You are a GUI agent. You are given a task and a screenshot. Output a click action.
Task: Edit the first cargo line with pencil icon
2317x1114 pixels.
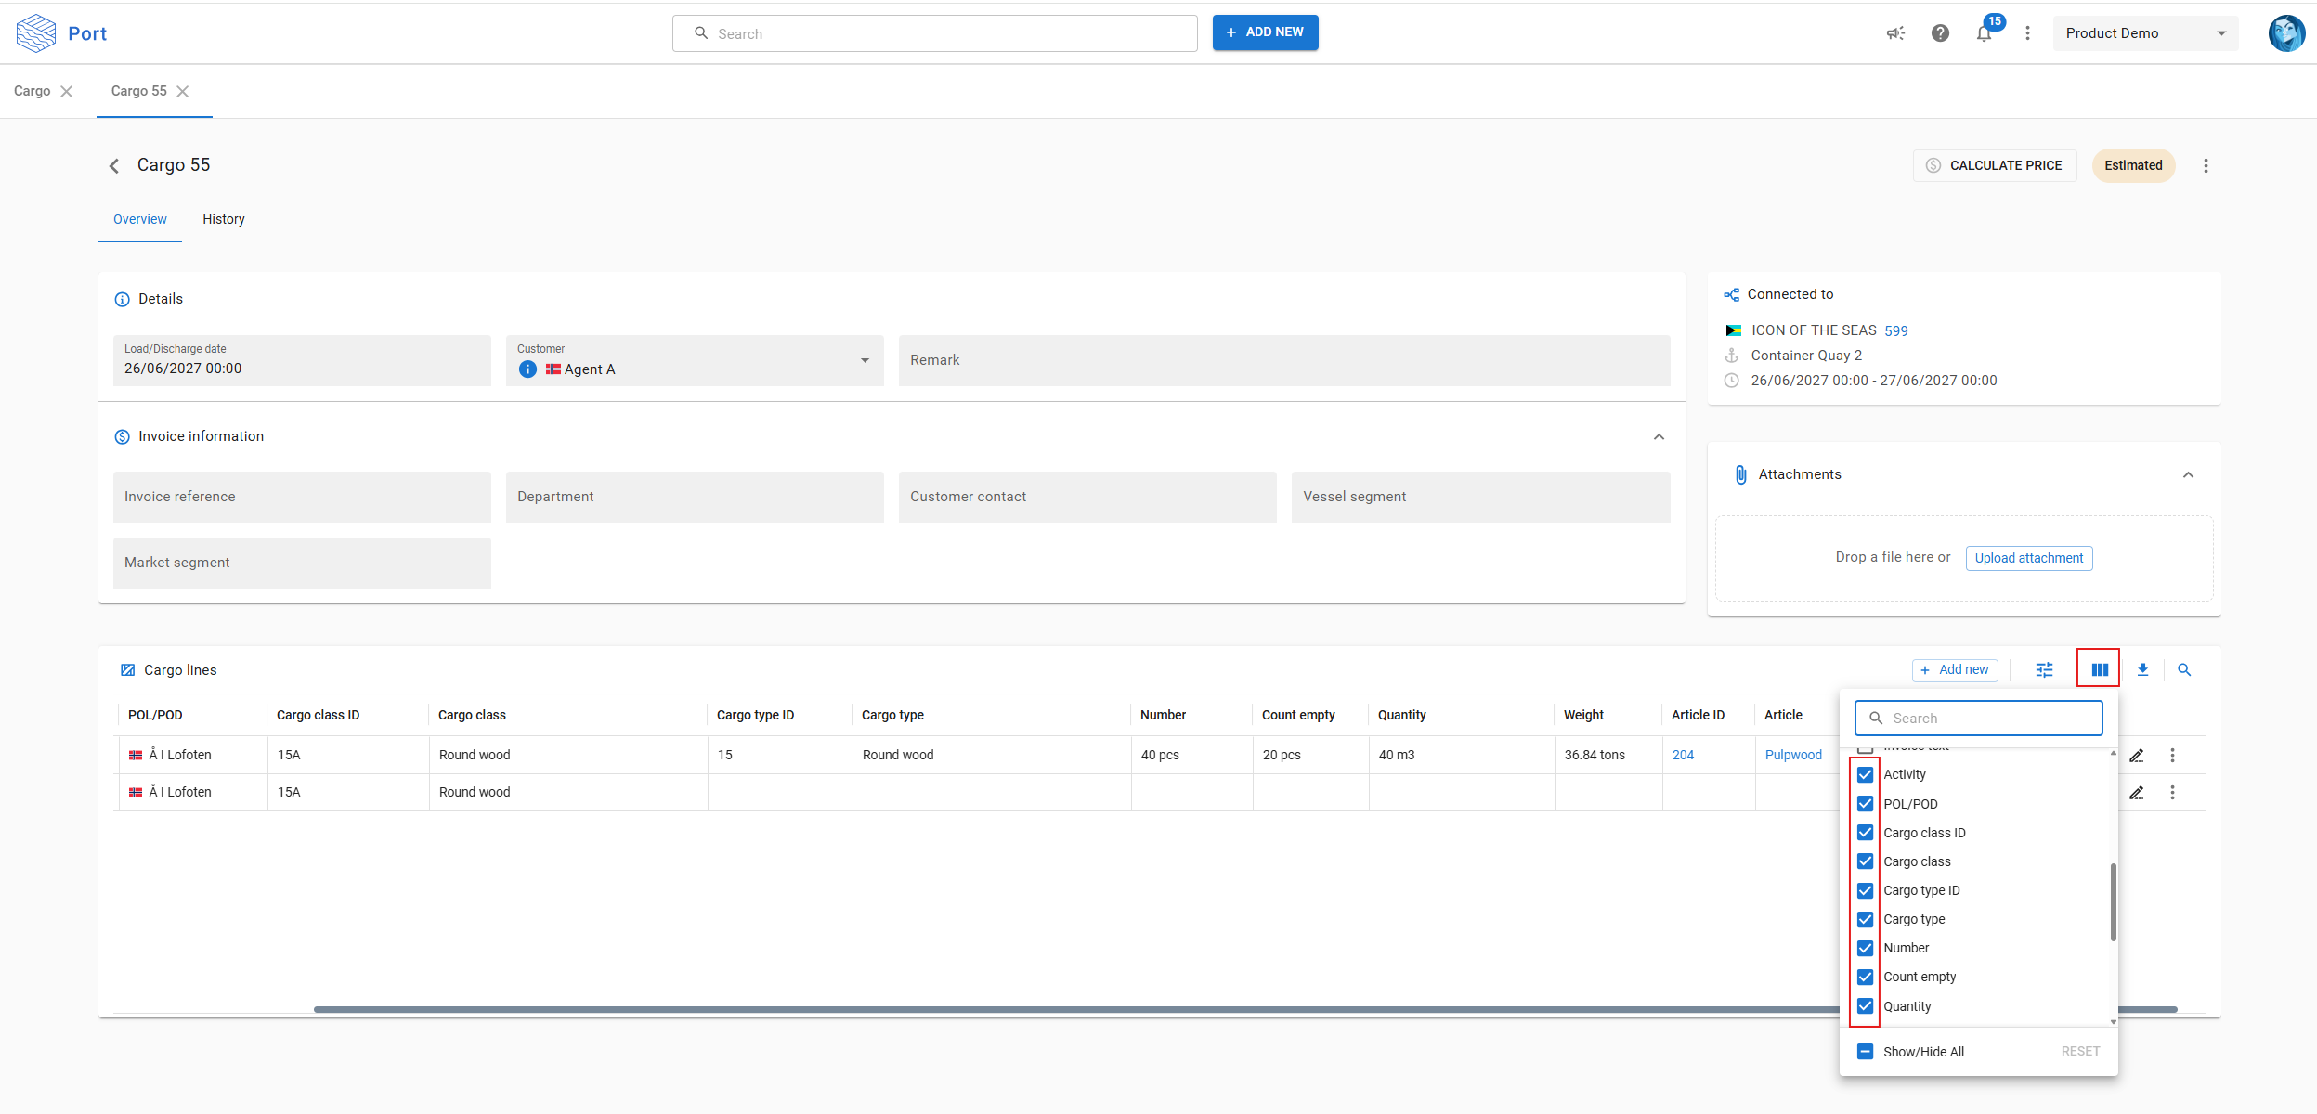pyautogui.click(x=2136, y=755)
